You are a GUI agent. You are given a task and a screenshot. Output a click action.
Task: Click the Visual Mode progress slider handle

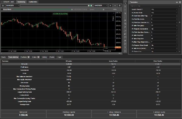pyautogui.click(x=72, y=9)
